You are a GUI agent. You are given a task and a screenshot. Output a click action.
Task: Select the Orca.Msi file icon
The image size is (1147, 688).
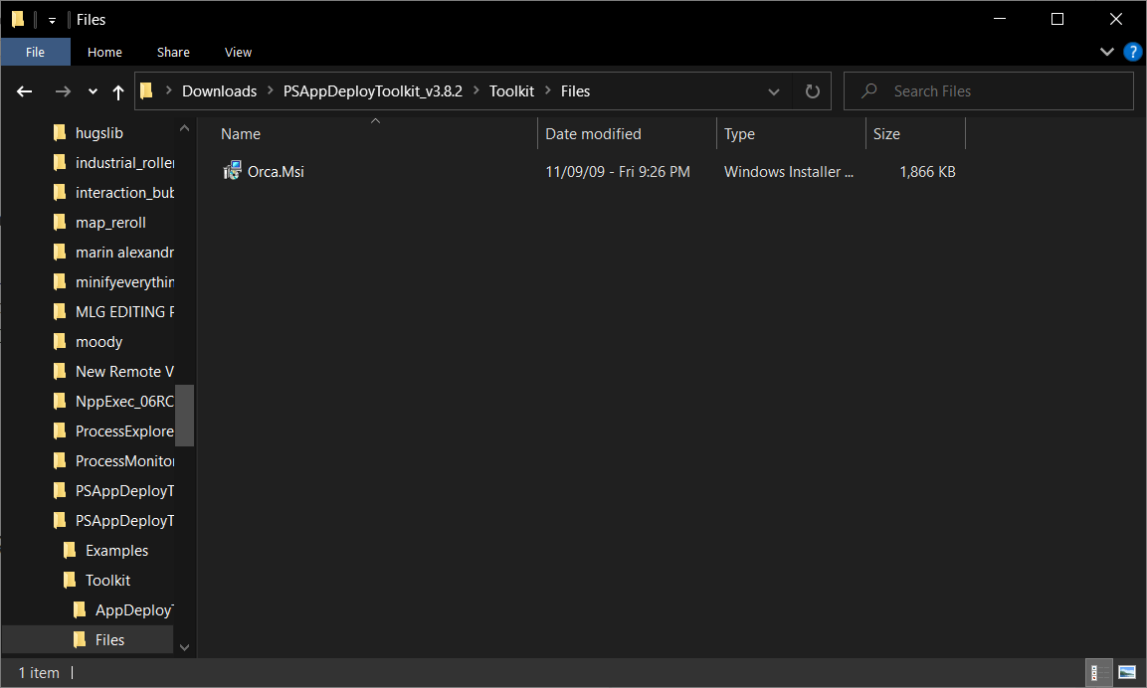click(x=232, y=171)
